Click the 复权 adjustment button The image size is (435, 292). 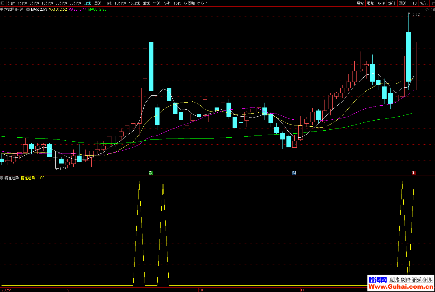(360, 3)
